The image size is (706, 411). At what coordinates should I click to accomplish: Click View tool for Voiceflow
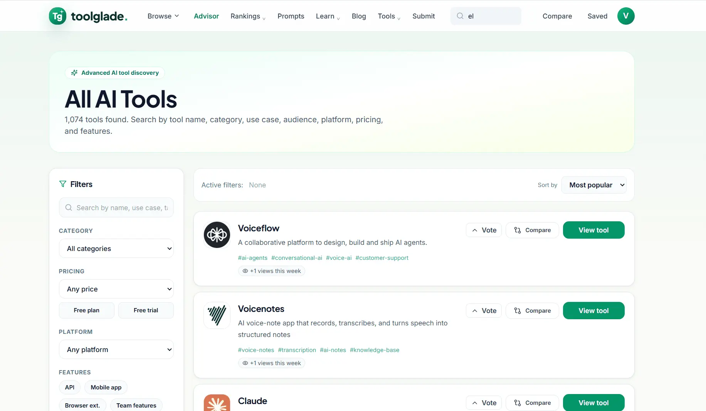coord(594,230)
